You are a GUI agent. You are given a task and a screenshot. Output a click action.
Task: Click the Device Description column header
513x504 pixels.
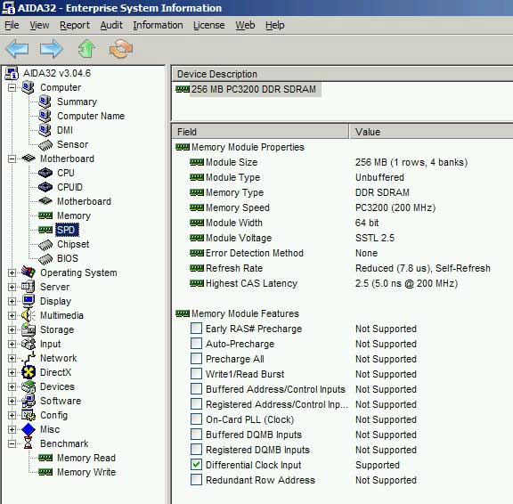342,74
